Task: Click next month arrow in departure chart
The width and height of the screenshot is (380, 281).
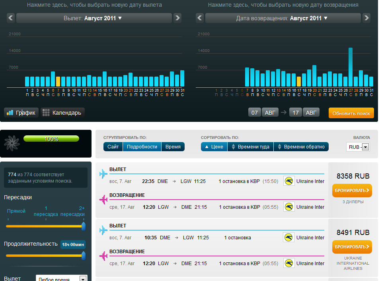Action: [177, 18]
